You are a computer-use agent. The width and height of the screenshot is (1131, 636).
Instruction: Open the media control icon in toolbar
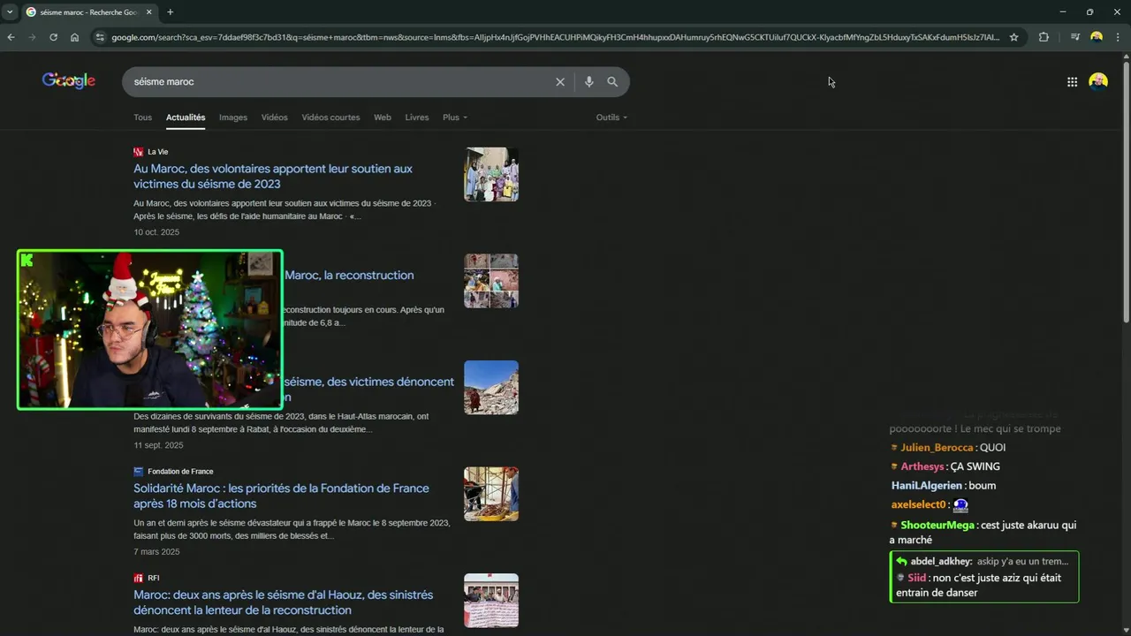pyautogui.click(x=1074, y=37)
